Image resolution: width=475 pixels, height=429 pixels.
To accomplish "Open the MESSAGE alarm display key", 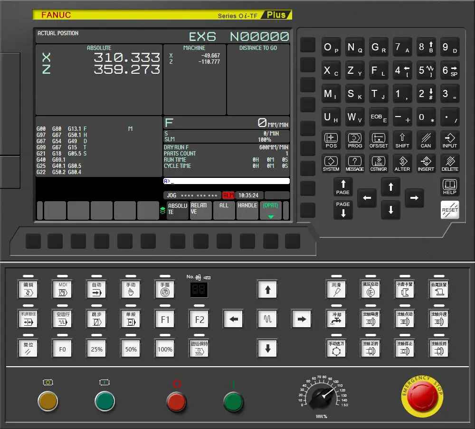I will point(355,163).
